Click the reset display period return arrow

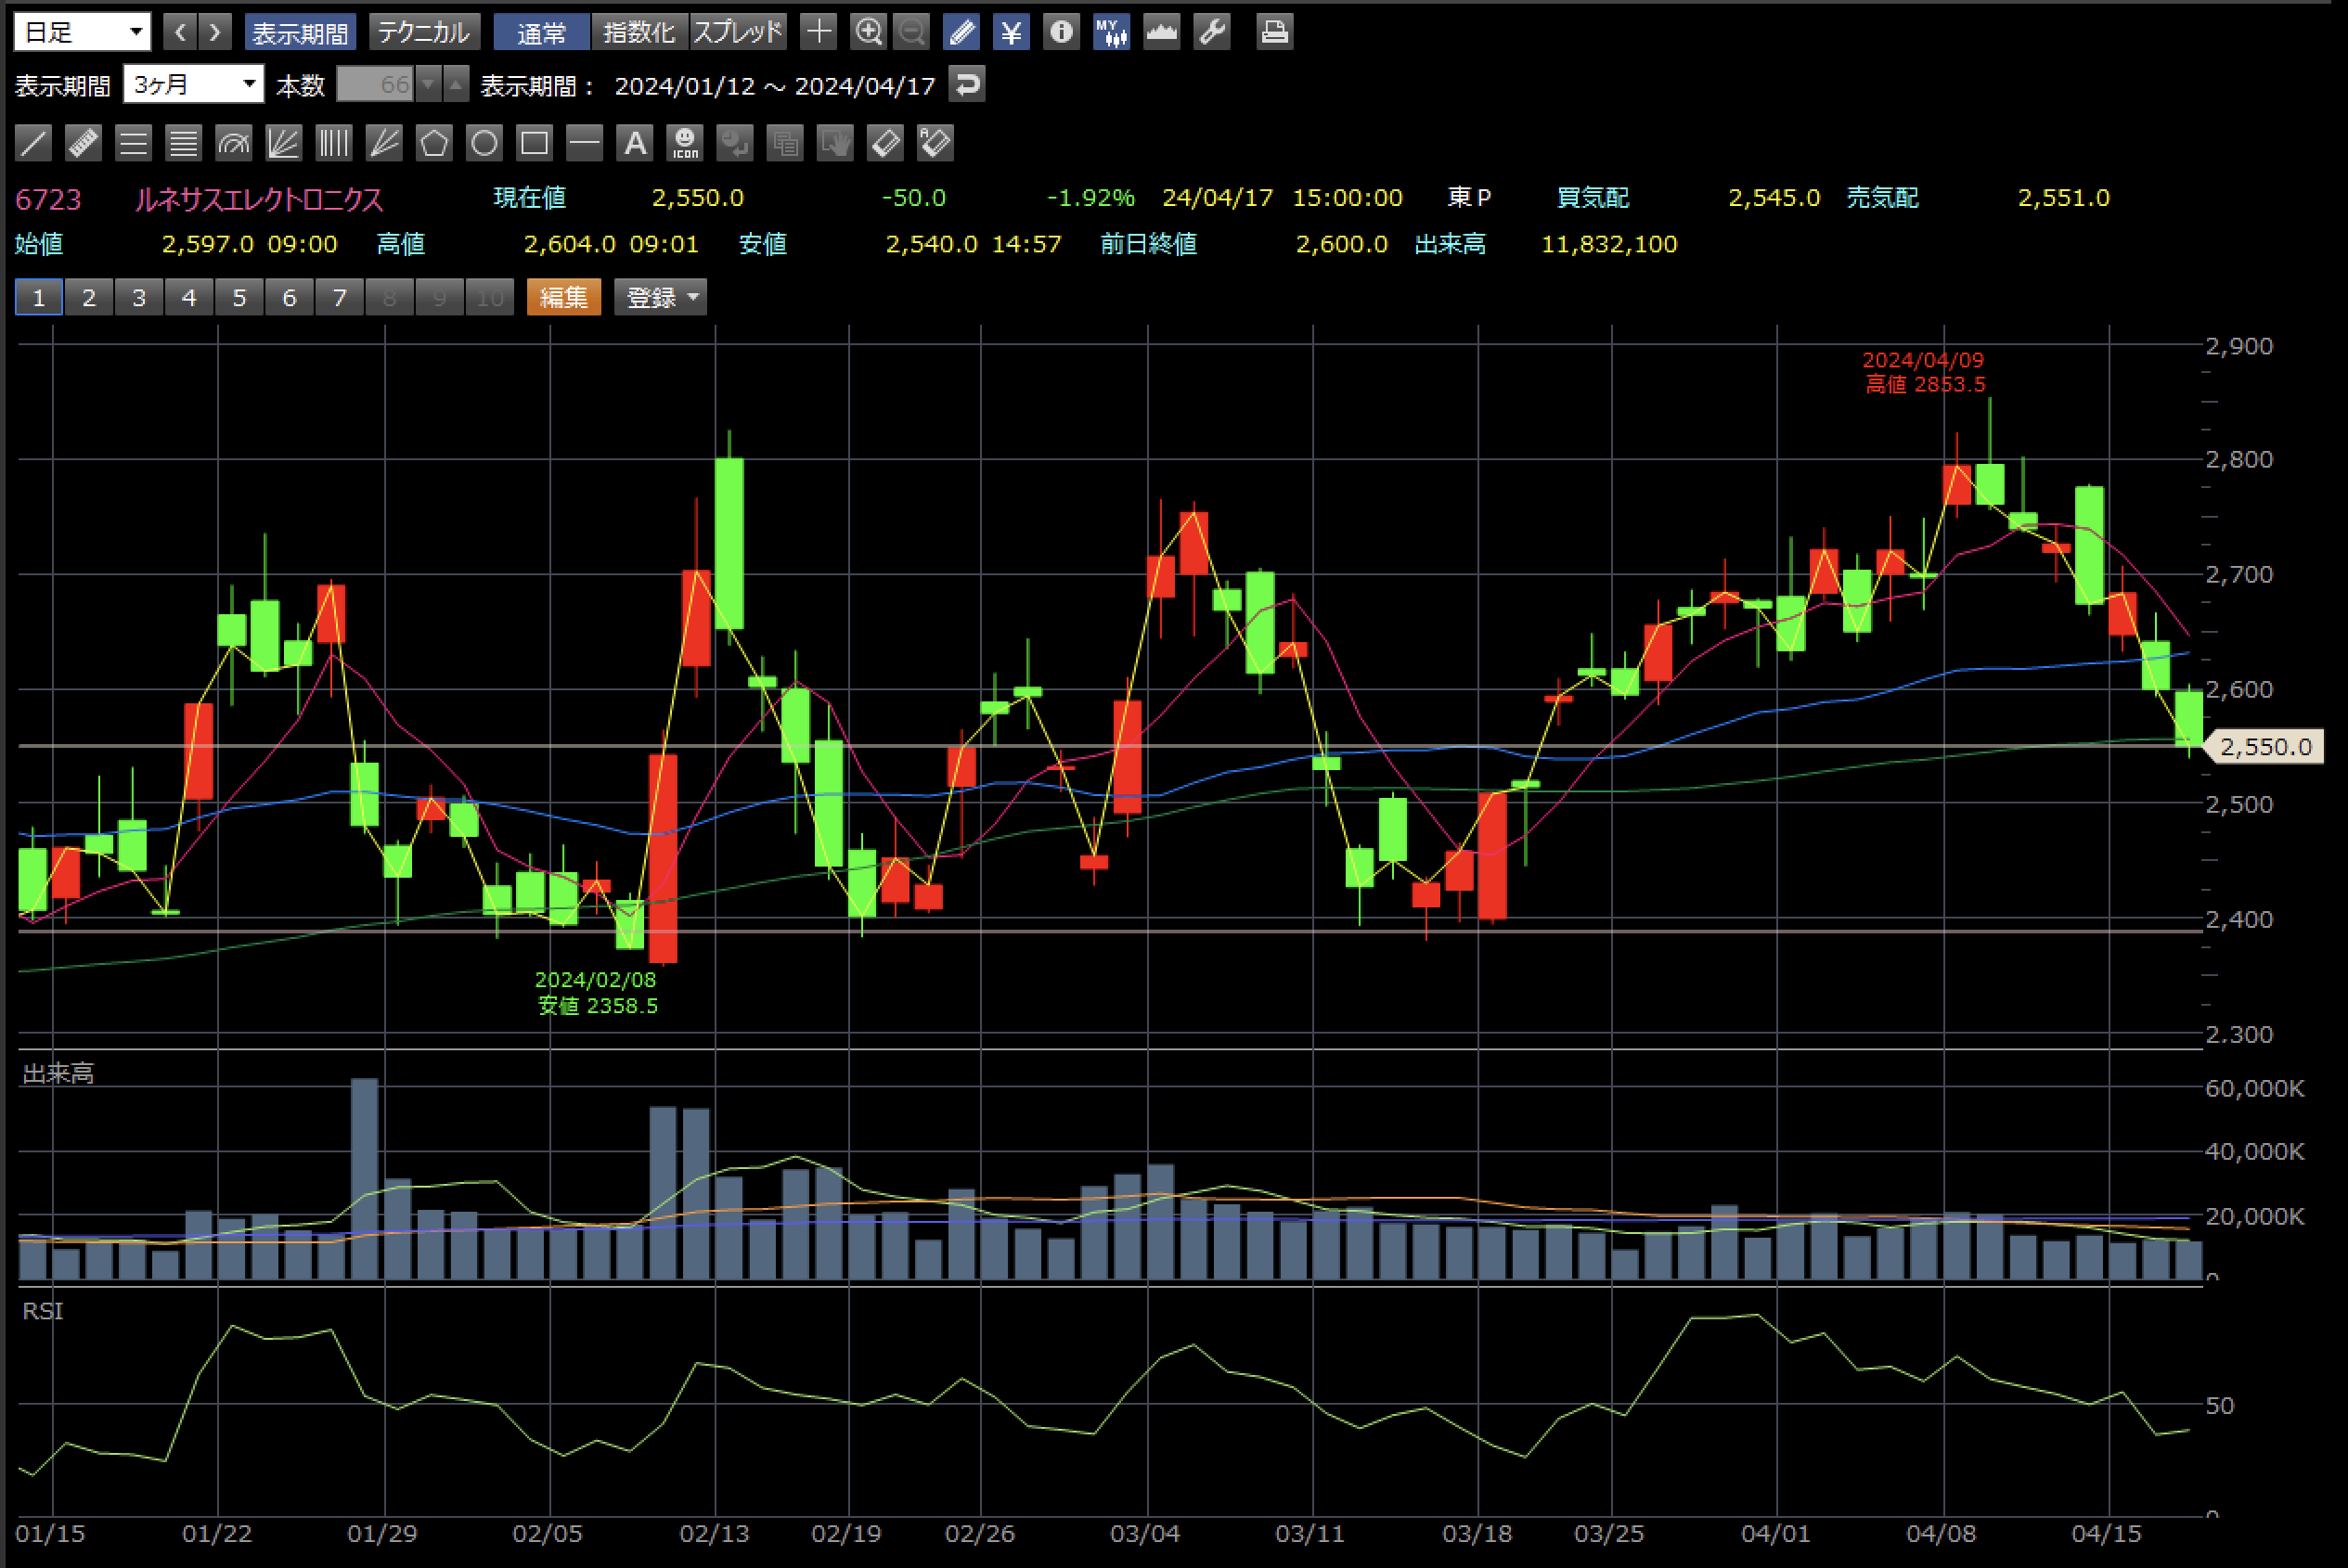pyautogui.click(x=966, y=85)
